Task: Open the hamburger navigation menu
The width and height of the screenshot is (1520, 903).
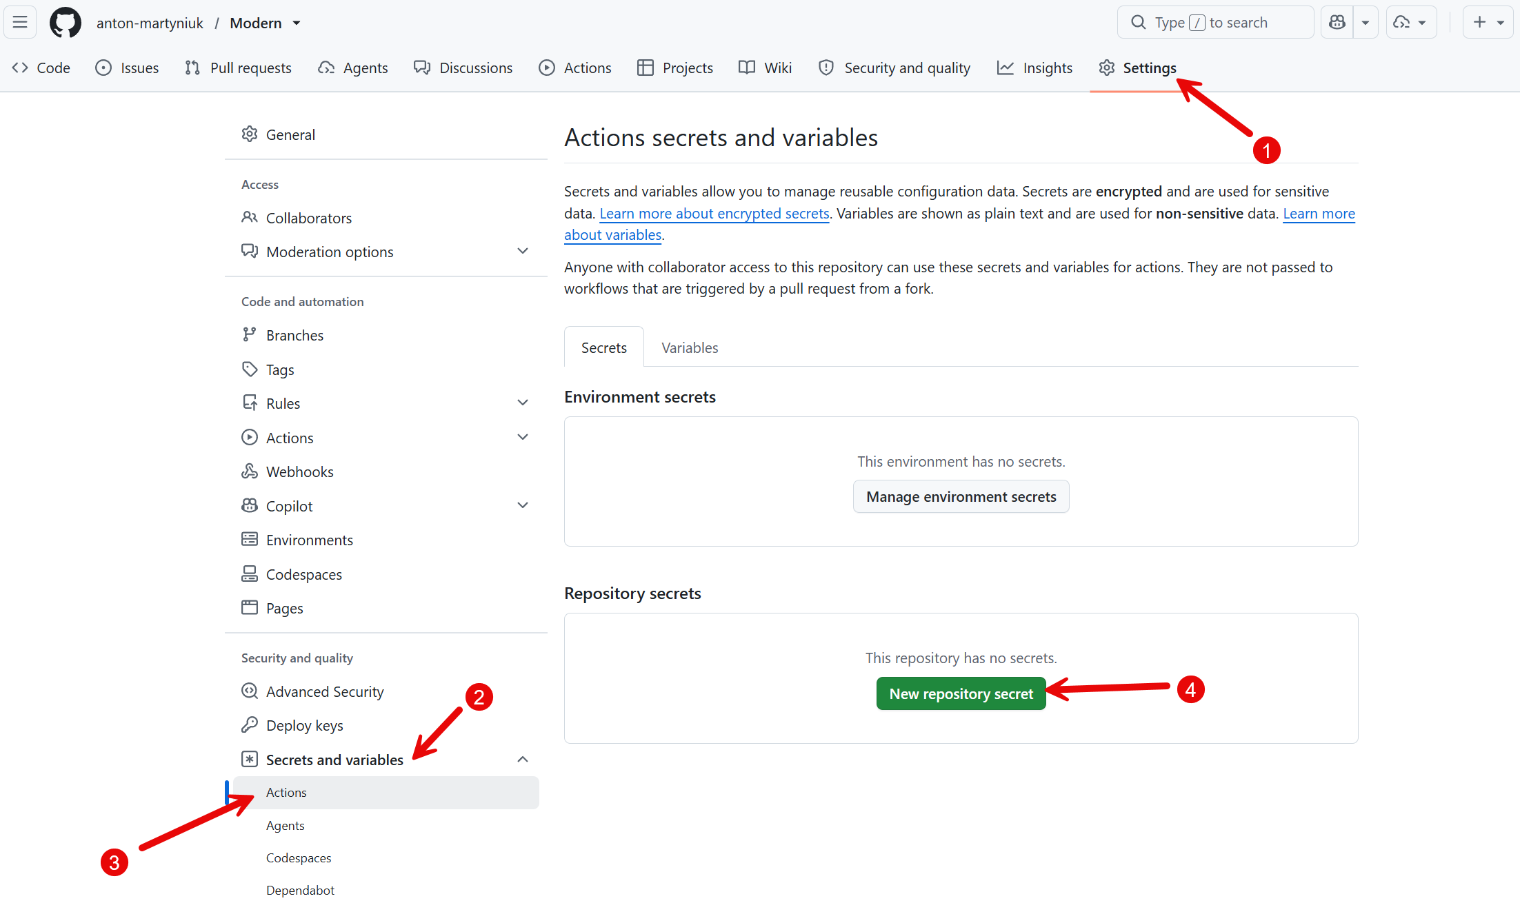Action: pos(20,23)
